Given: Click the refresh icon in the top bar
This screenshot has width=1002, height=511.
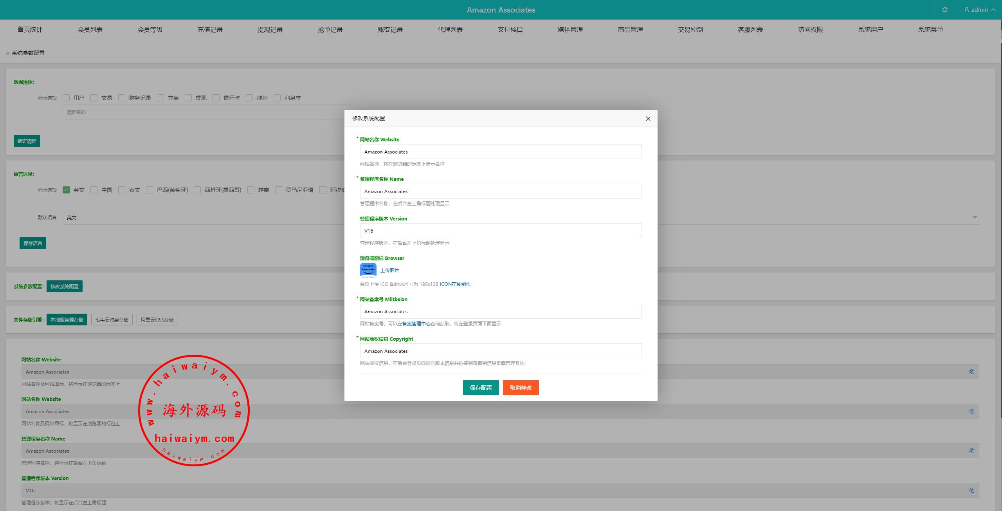Looking at the screenshot, I should coord(944,10).
